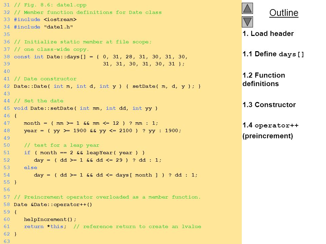Click the 'helpIncrement();' call line
The image size is (326, 244).
[x=50, y=220]
